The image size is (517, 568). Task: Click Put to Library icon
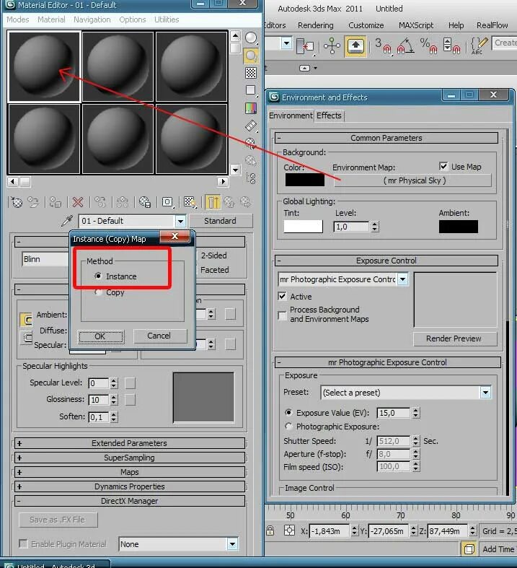(145, 202)
